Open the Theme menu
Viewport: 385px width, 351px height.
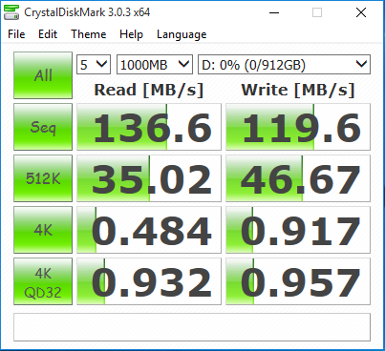89,34
